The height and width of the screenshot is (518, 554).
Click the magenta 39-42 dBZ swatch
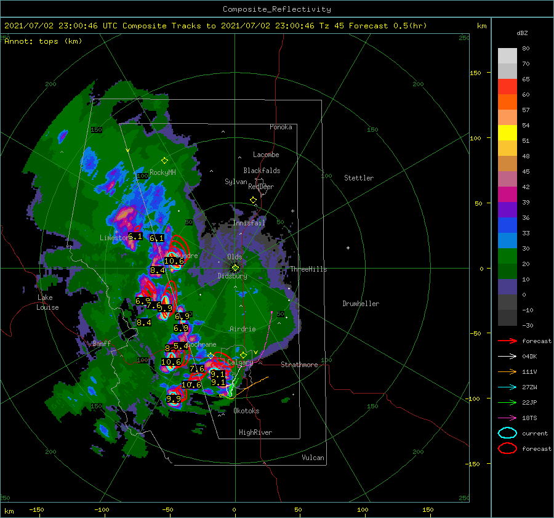click(x=507, y=195)
